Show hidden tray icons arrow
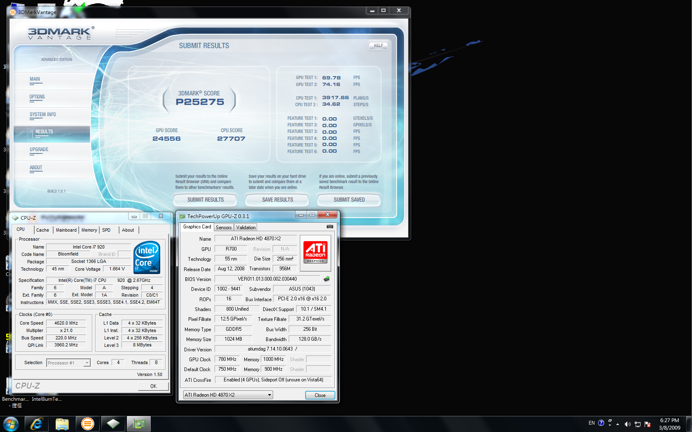 point(617,424)
